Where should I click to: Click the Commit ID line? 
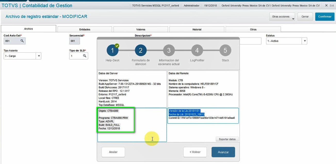pos(202,118)
